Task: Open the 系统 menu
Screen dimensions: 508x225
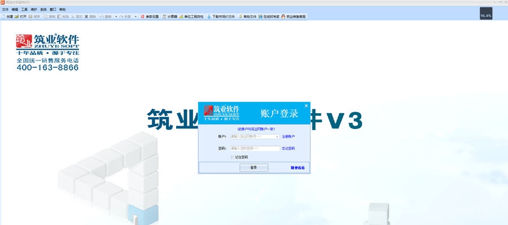Action: point(43,10)
